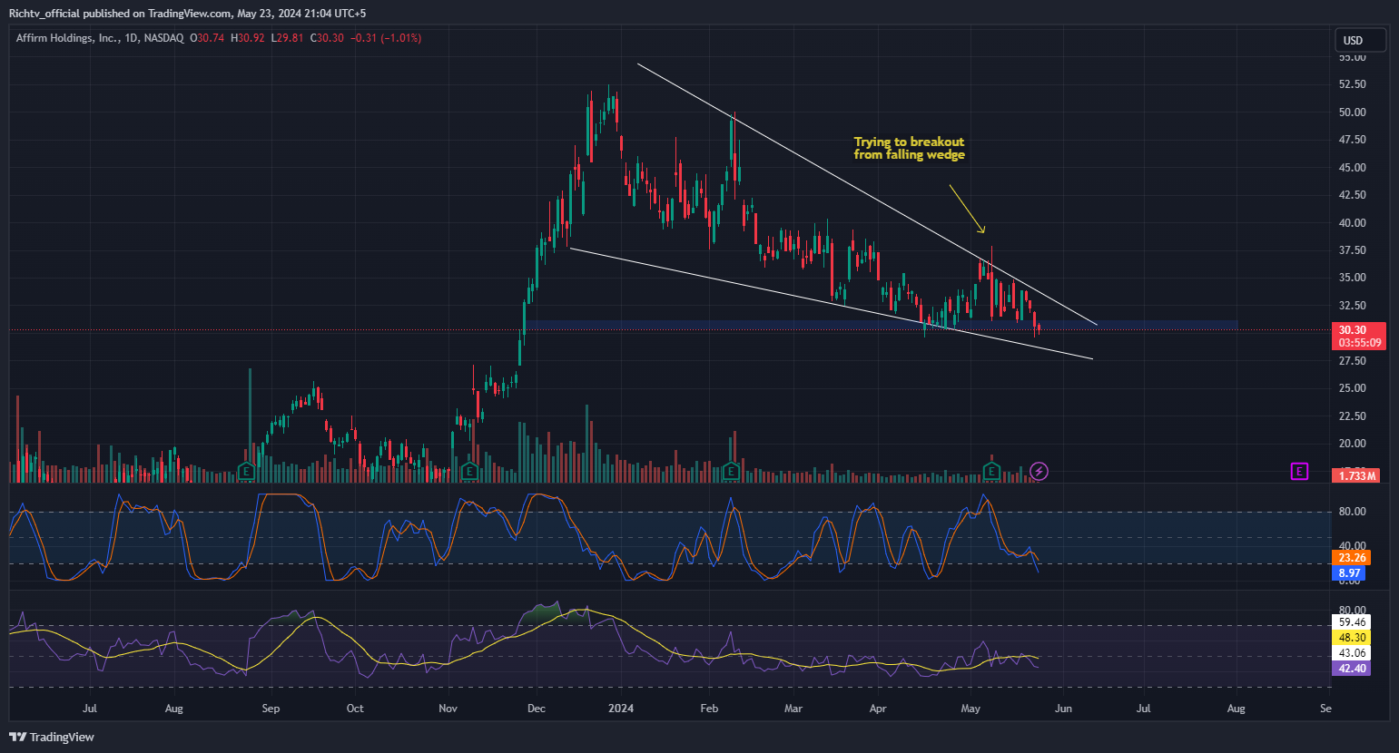Click the 45.00 price scale label
The image size is (1399, 753).
pyautogui.click(x=1352, y=168)
